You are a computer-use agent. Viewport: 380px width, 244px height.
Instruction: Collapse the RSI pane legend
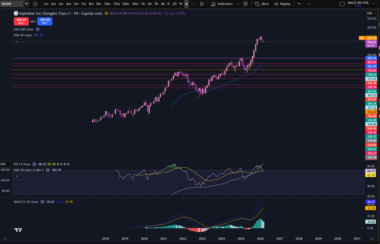(17, 176)
